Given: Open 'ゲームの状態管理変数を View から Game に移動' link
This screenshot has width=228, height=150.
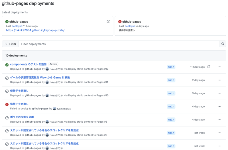Looking at the screenshot, I should 40,77.
